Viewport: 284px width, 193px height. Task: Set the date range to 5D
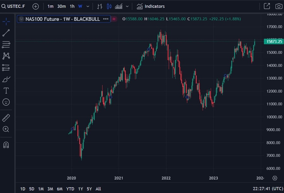coord(32,189)
